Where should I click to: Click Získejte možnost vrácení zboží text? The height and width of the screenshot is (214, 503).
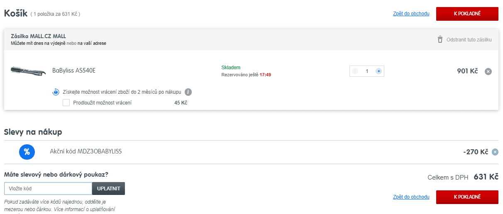[x=122, y=92]
